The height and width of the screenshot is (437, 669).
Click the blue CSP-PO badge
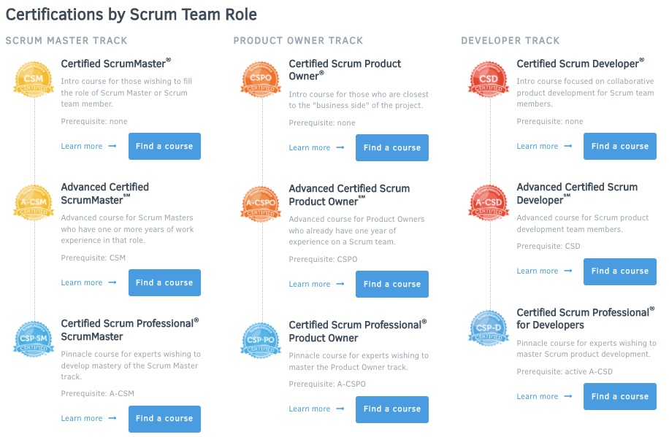(x=261, y=340)
